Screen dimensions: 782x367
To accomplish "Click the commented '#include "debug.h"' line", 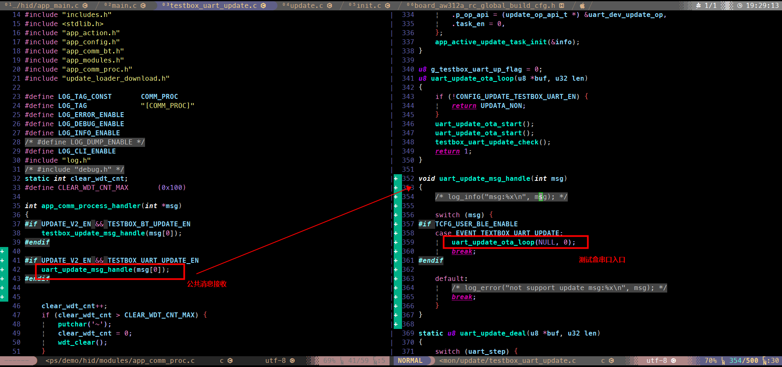I will pyautogui.click(x=75, y=170).
